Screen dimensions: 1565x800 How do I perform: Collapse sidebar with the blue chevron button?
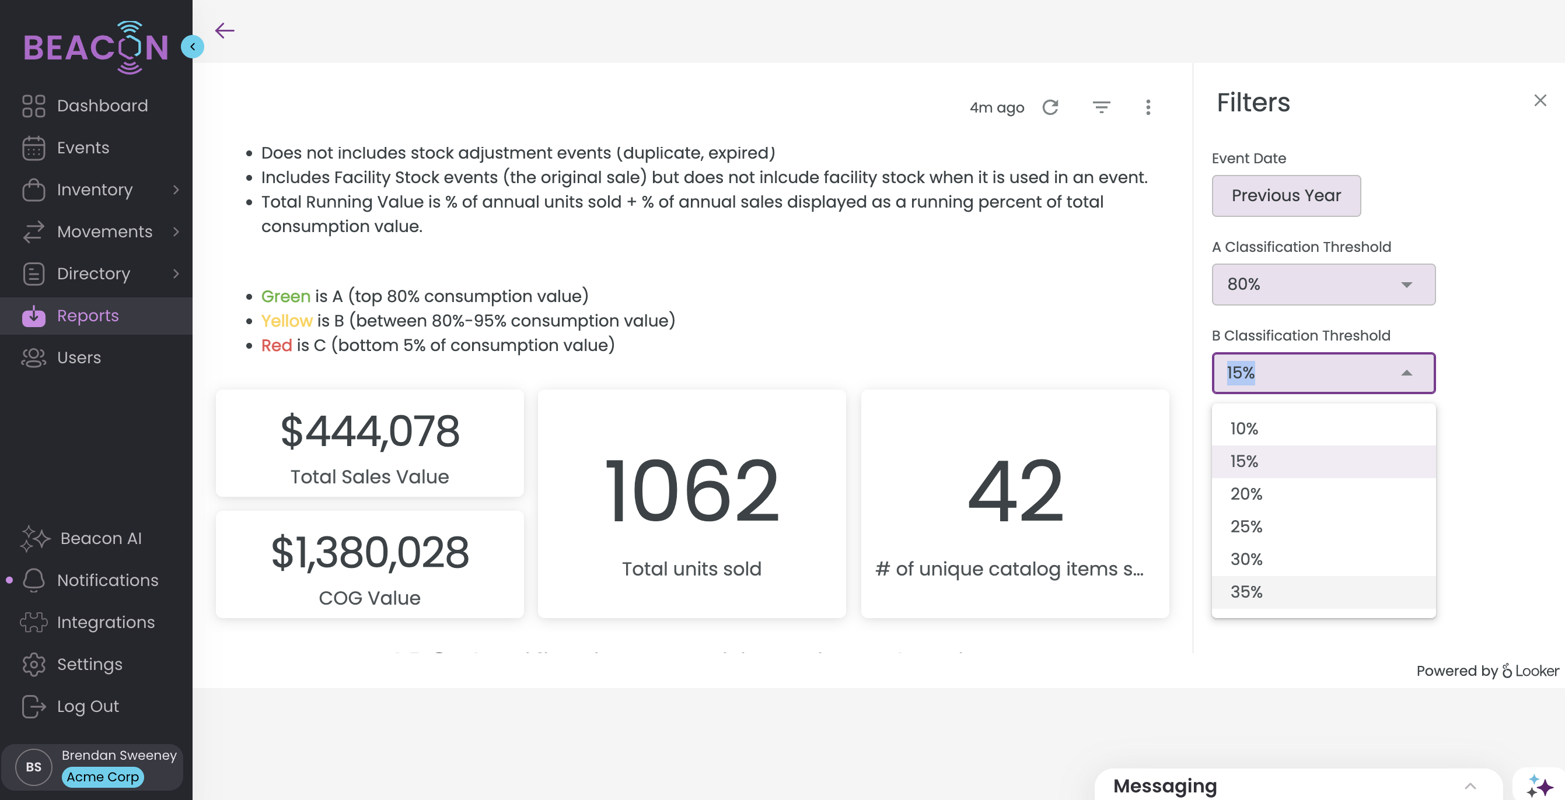tap(193, 47)
